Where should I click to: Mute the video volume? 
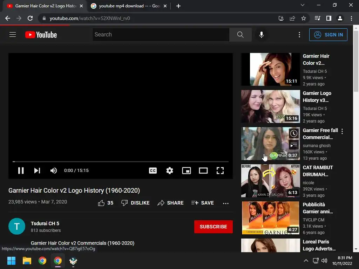(54, 171)
